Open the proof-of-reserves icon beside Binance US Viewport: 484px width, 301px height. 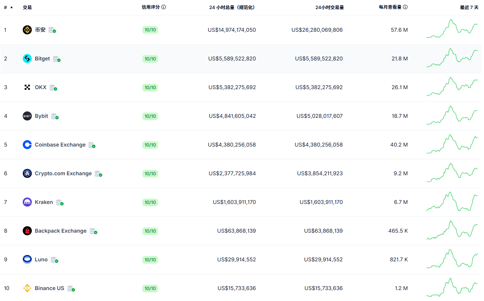71,289
